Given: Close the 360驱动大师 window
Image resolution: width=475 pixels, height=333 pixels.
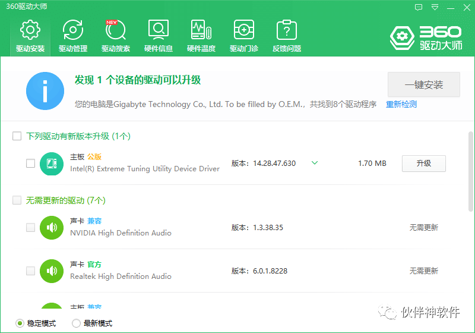Looking at the screenshot, I should tap(467, 7).
